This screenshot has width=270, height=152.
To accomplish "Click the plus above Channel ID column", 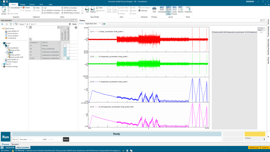I will 31,39.
